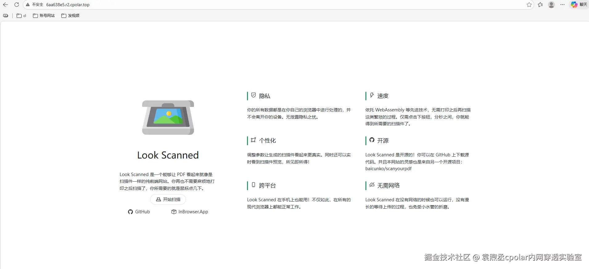Open the browser profile avatar

point(551,5)
